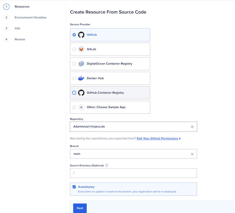Click the Repository field label
235x213 pixels.
76,119
